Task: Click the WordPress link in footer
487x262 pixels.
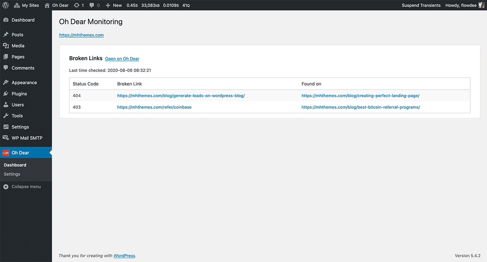Action: coord(124,256)
